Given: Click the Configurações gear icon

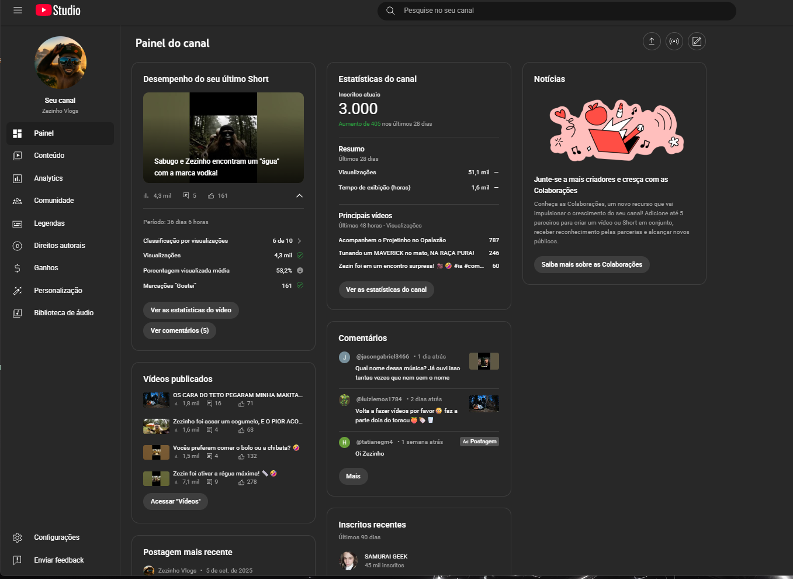Looking at the screenshot, I should click(x=18, y=537).
